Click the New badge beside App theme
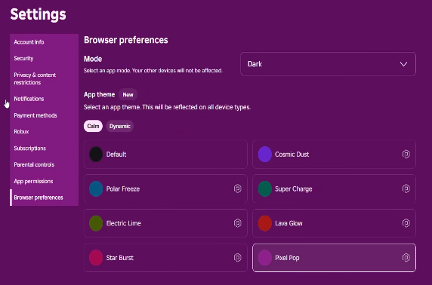The image size is (432, 285). click(128, 95)
